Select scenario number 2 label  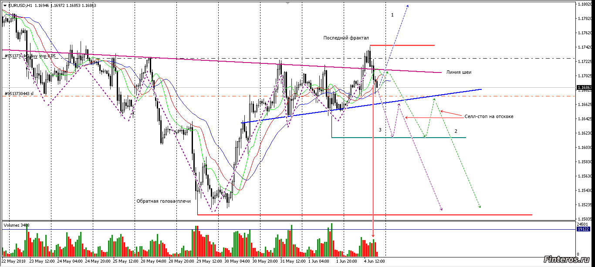click(456, 131)
